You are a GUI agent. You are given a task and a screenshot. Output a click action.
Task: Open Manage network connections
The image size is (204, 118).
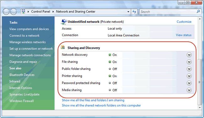30,55
